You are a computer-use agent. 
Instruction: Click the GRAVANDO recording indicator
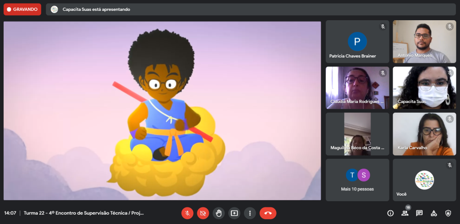coord(22,9)
